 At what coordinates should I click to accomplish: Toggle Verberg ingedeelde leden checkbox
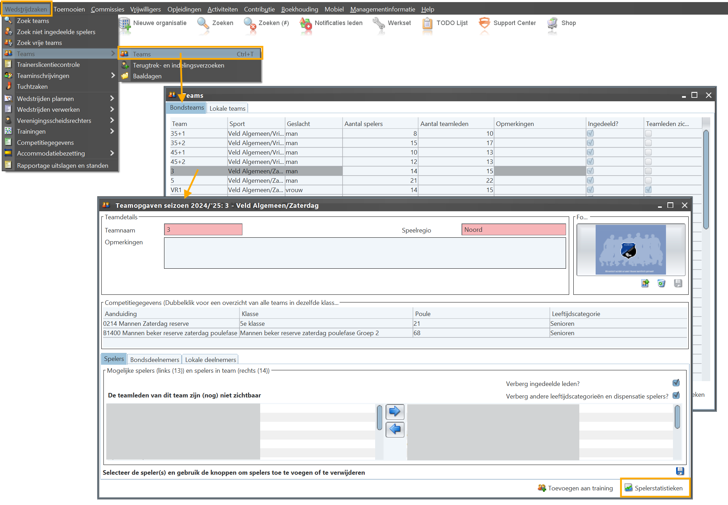pyautogui.click(x=676, y=383)
